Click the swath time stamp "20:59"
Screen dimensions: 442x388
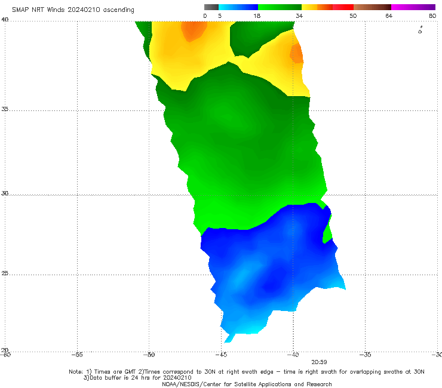click(319, 362)
